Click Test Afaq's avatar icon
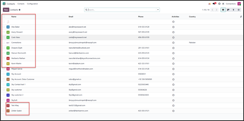The height and width of the screenshot is (121, 244). tap(8, 106)
